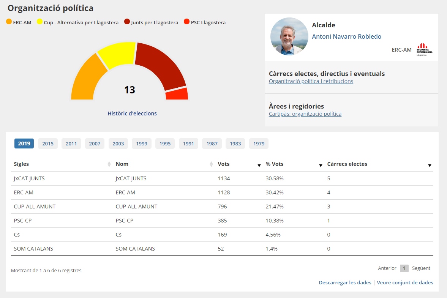Open Organització política i retribucions link
Viewport: 447px width, 298px height.
tap(311, 81)
